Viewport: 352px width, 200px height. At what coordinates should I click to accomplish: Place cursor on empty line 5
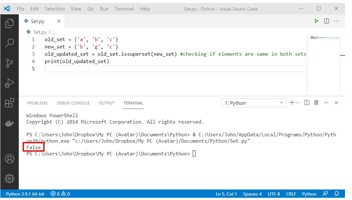coord(176,69)
